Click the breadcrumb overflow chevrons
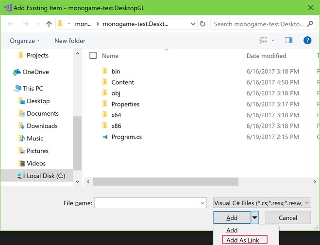Image resolution: width=320 pixels, height=245 pixels. pyautogui.click(x=69, y=24)
